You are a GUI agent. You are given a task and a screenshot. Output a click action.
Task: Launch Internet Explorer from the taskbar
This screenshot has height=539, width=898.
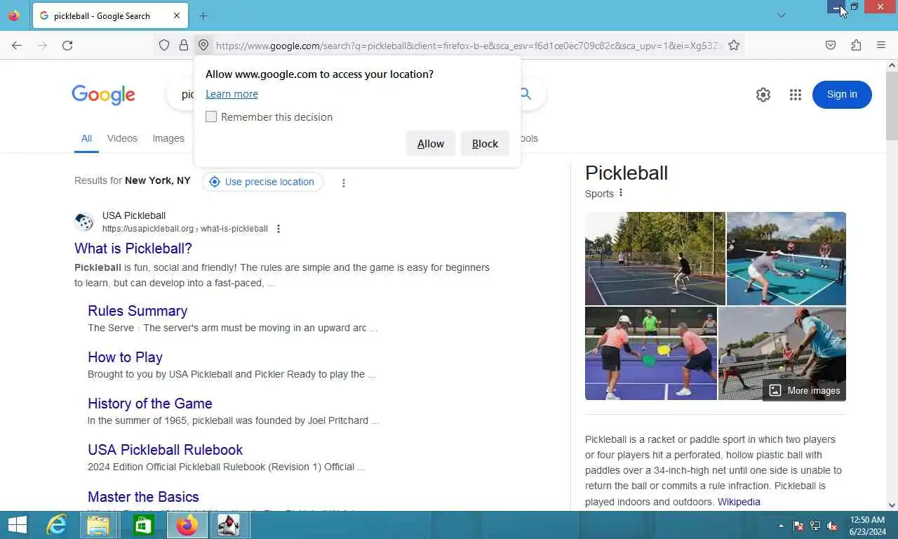point(56,525)
